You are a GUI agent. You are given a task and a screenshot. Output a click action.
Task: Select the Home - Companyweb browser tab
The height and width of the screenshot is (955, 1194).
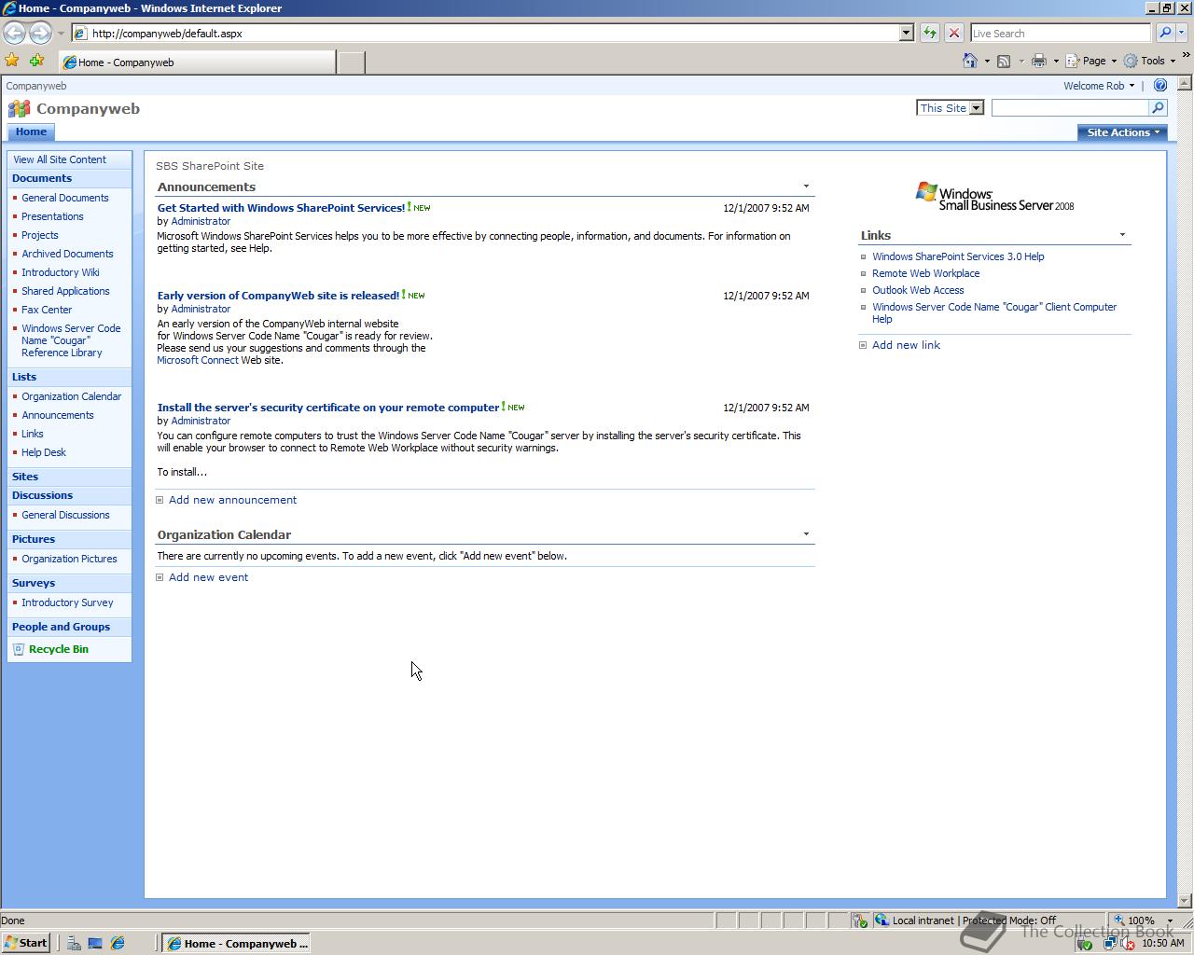pyautogui.click(x=197, y=62)
